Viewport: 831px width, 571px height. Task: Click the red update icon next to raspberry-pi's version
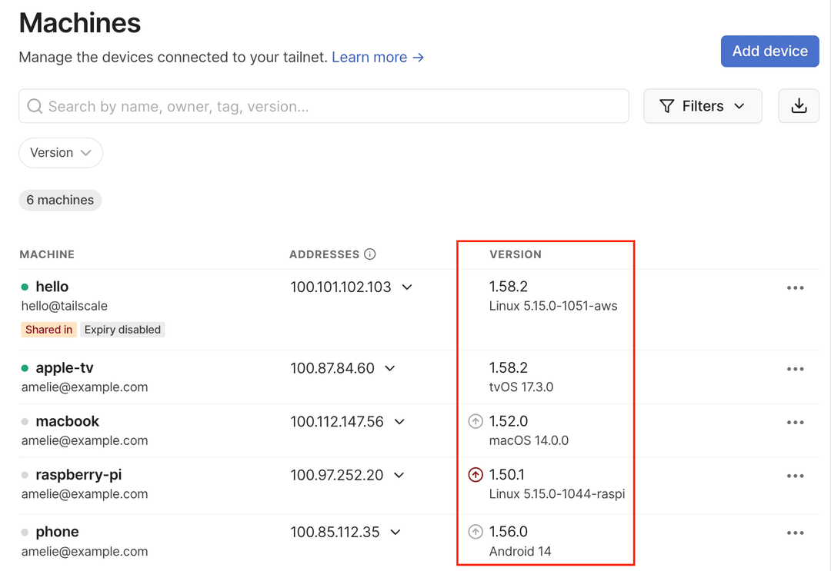point(476,475)
